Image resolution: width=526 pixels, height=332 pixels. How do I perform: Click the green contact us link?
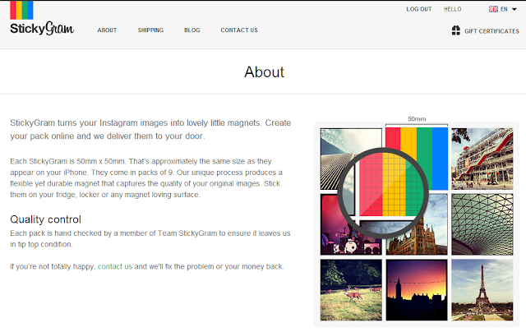(115, 266)
